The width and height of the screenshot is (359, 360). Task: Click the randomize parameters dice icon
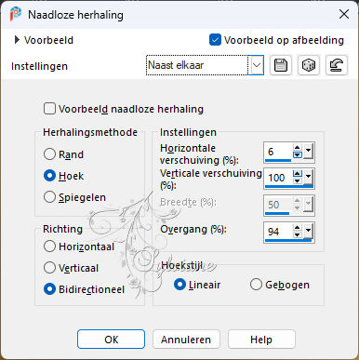click(309, 65)
